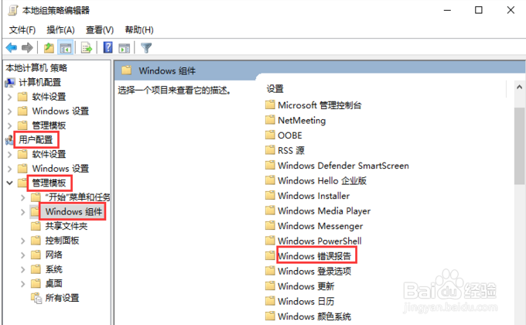Expand 管理模板 under 计算机配置
This screenshot has height=325, width=526.
(x=10, y=125)
